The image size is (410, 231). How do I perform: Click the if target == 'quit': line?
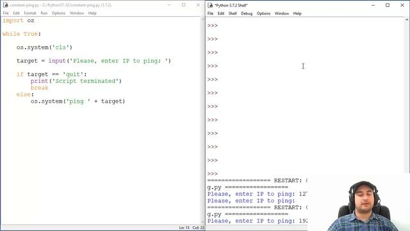(x=51, y=74)
